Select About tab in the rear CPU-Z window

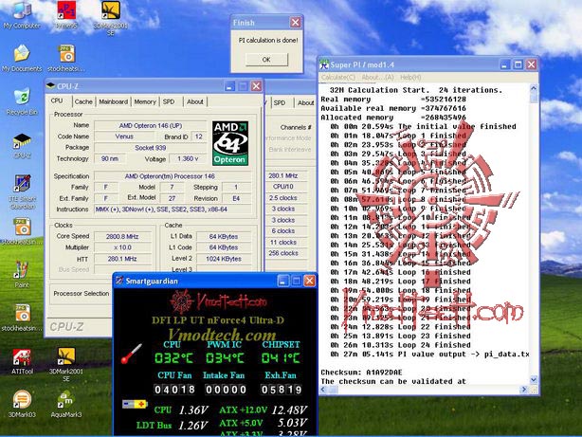tap(305, 102)
